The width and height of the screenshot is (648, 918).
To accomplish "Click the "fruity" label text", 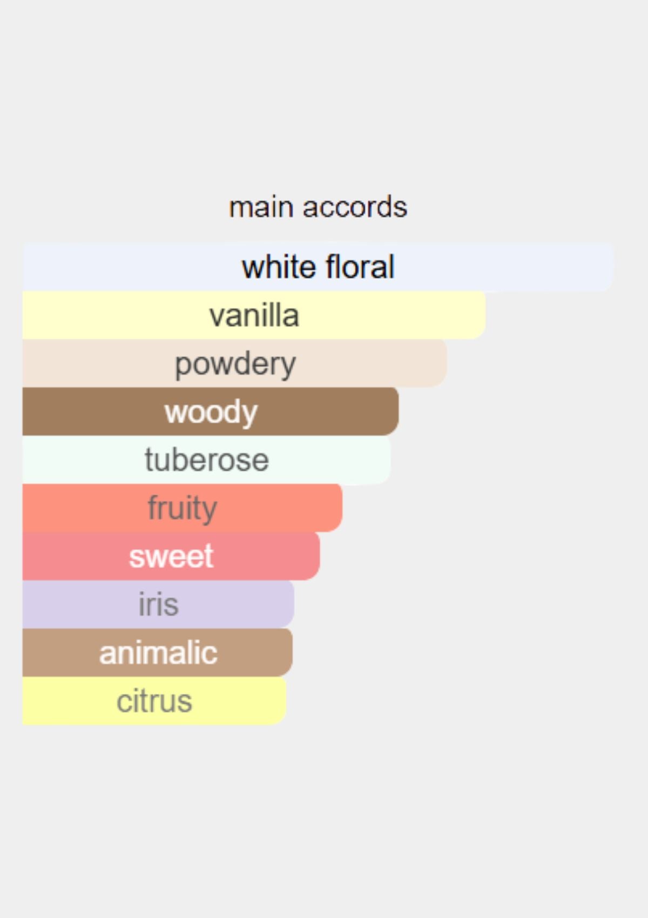I will point(183,509).
